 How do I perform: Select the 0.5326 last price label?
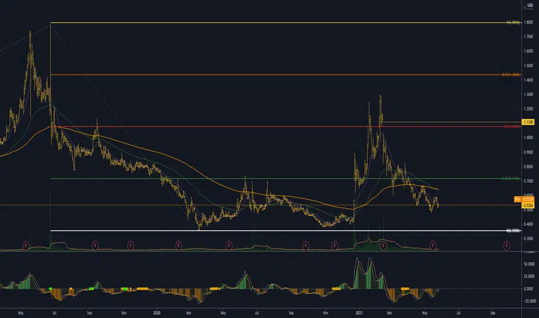coord(528,206)
